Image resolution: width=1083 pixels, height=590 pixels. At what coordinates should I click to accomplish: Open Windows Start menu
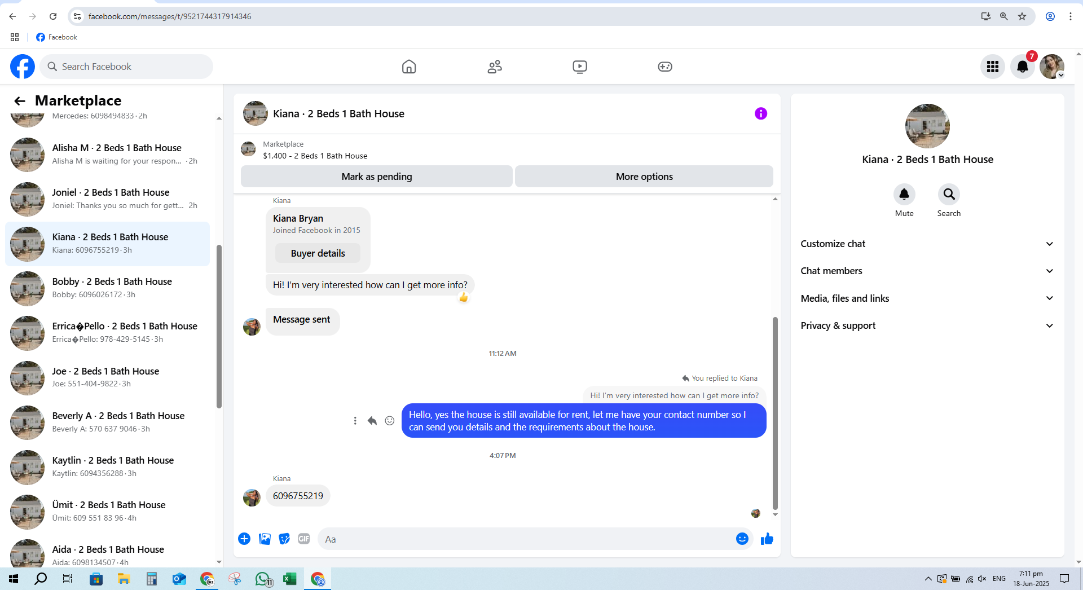point(14,579)
